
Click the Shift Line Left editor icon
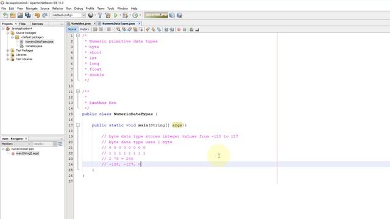tap(166, 30)
